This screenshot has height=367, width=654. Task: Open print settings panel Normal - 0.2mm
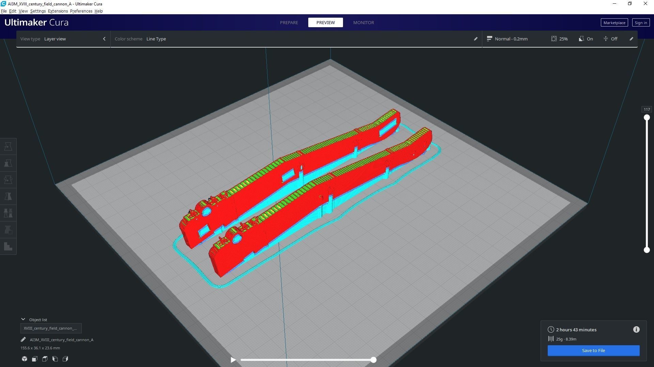(x=511, y=39)
